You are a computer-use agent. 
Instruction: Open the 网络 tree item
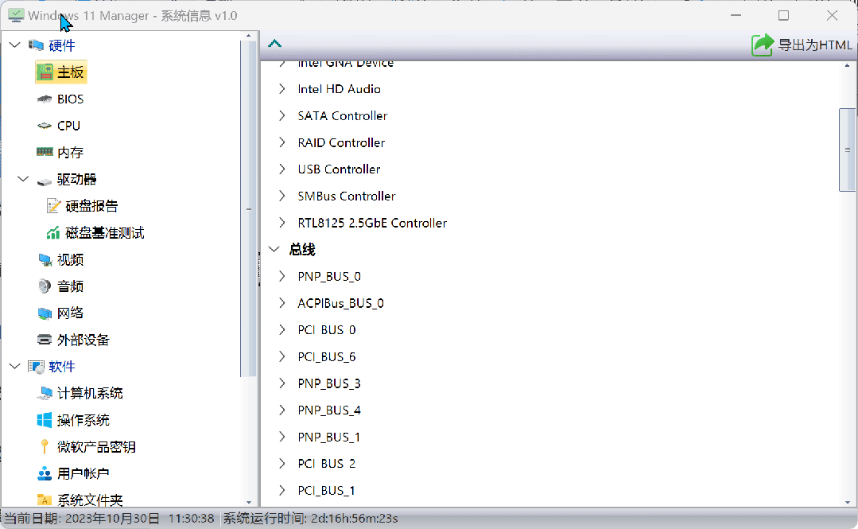(x=71, y=313)
